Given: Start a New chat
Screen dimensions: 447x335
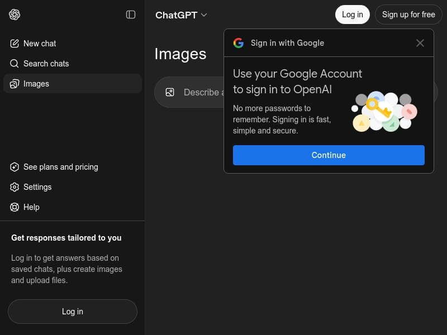Looking at the screenshot, I should click(x=73, y=44).
